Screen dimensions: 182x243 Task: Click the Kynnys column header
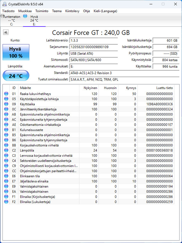click(x=128, y=88)
